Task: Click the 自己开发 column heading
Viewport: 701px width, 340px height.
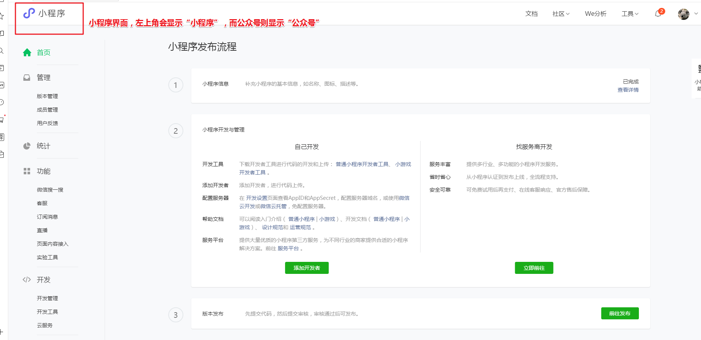Action: point(307,147)
